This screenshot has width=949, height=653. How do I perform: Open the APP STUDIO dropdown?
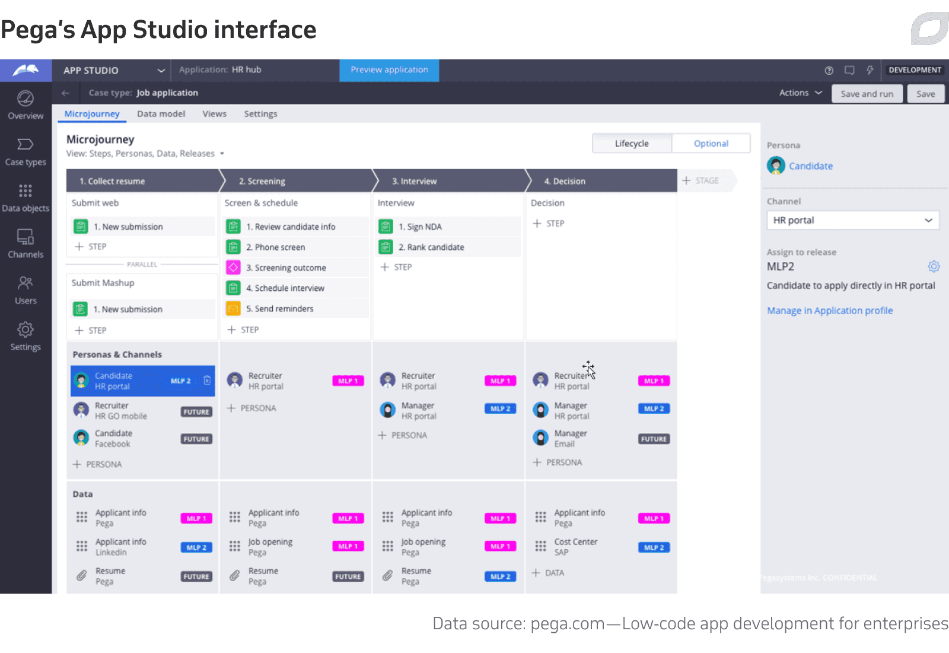pyautogui.click(x=114, y=70)
